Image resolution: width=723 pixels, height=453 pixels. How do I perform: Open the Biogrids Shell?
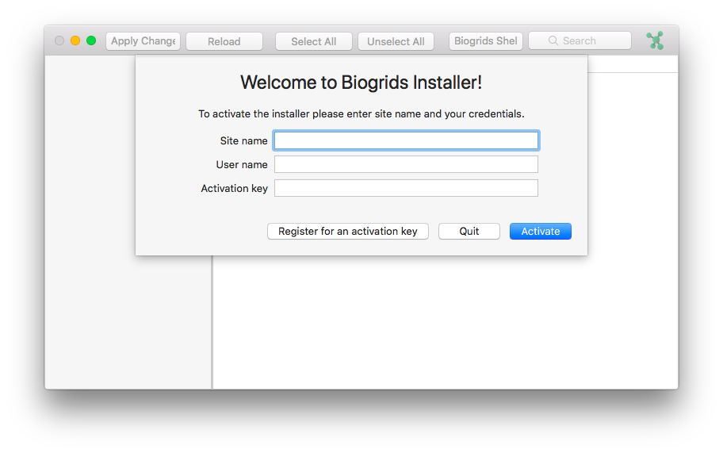click(485, 41)
